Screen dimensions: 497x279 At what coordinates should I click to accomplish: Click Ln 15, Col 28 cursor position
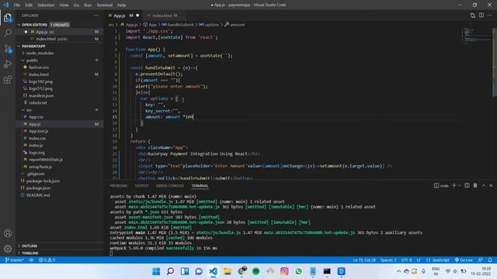point(364,260)
